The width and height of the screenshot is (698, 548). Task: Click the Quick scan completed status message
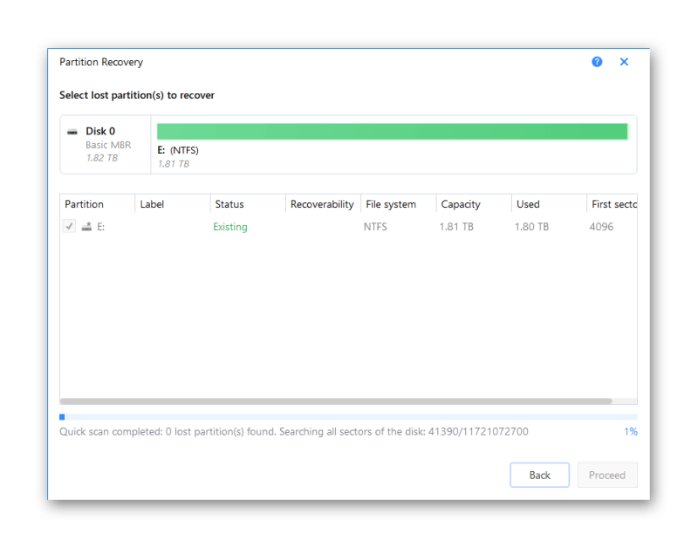[294, 431]
